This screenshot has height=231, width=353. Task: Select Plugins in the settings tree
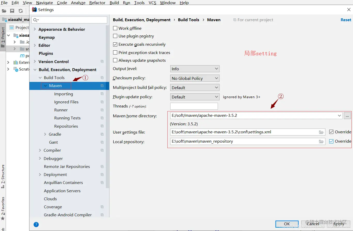tap(46, 53)
